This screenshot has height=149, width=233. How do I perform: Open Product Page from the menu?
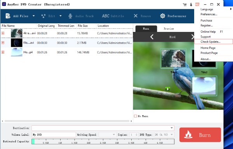click(213, 53)
